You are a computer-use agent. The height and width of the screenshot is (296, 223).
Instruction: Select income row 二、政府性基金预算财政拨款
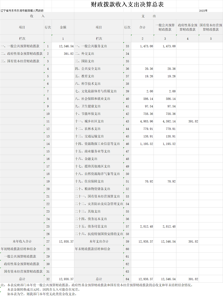tap(22, 54)
